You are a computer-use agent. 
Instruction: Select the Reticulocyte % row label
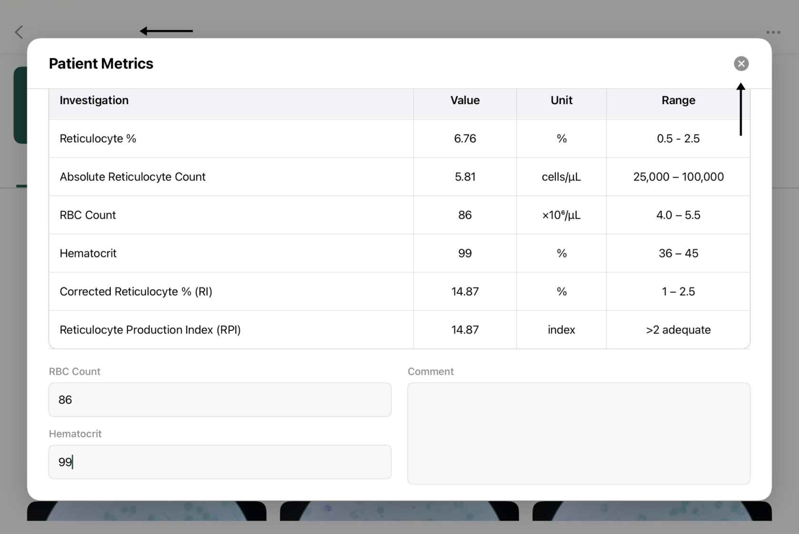pos(98,138)
